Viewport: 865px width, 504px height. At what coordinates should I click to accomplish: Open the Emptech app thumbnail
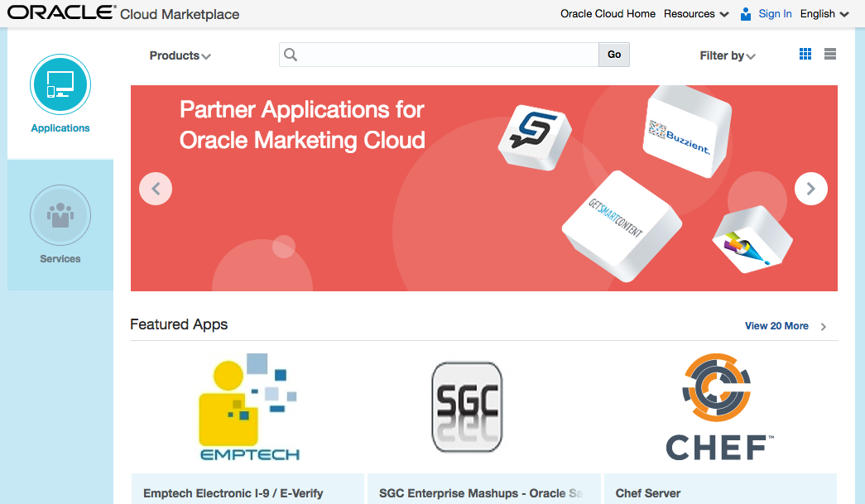248,406
